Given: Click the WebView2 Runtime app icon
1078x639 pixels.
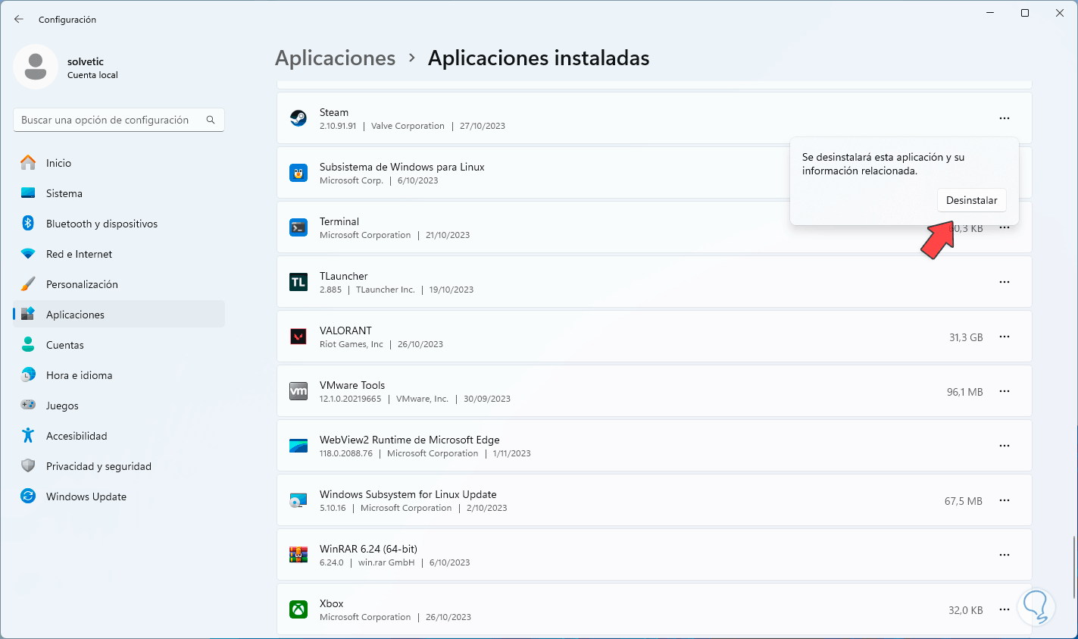Looking at the screenshot, I should pos(298,446).
